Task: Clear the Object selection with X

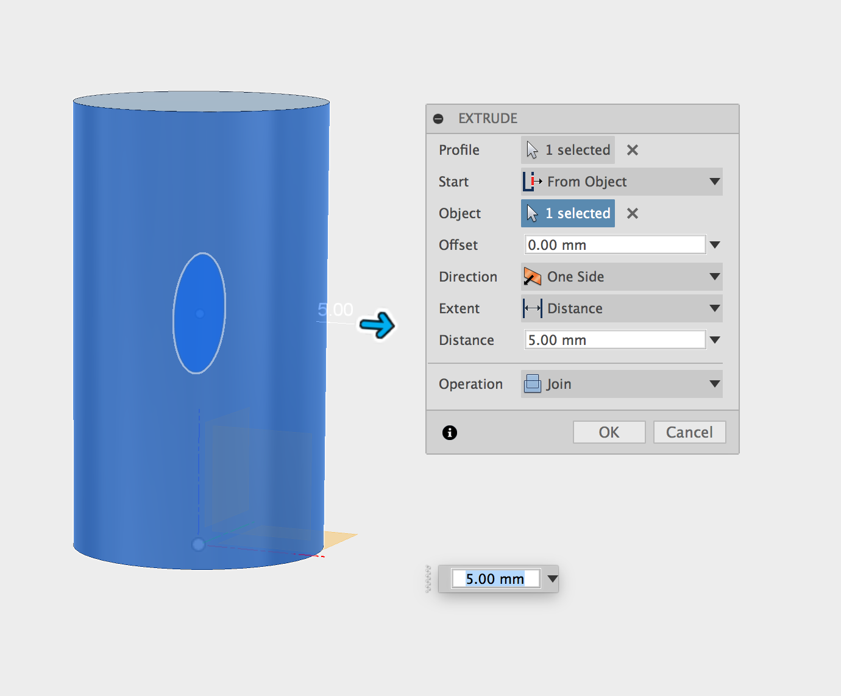Action: click(633, 213)
